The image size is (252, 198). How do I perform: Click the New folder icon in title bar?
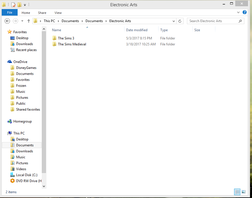click(x=19, y=5)
